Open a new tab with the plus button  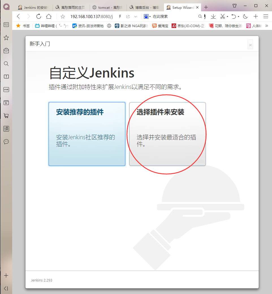pos(206,7)
